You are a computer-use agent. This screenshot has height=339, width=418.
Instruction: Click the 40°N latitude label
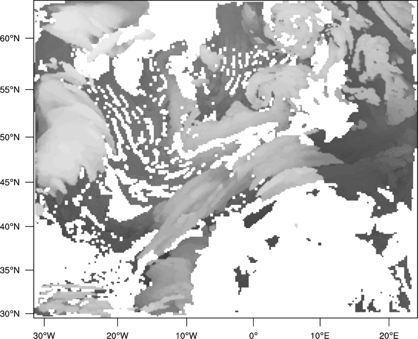10,226
